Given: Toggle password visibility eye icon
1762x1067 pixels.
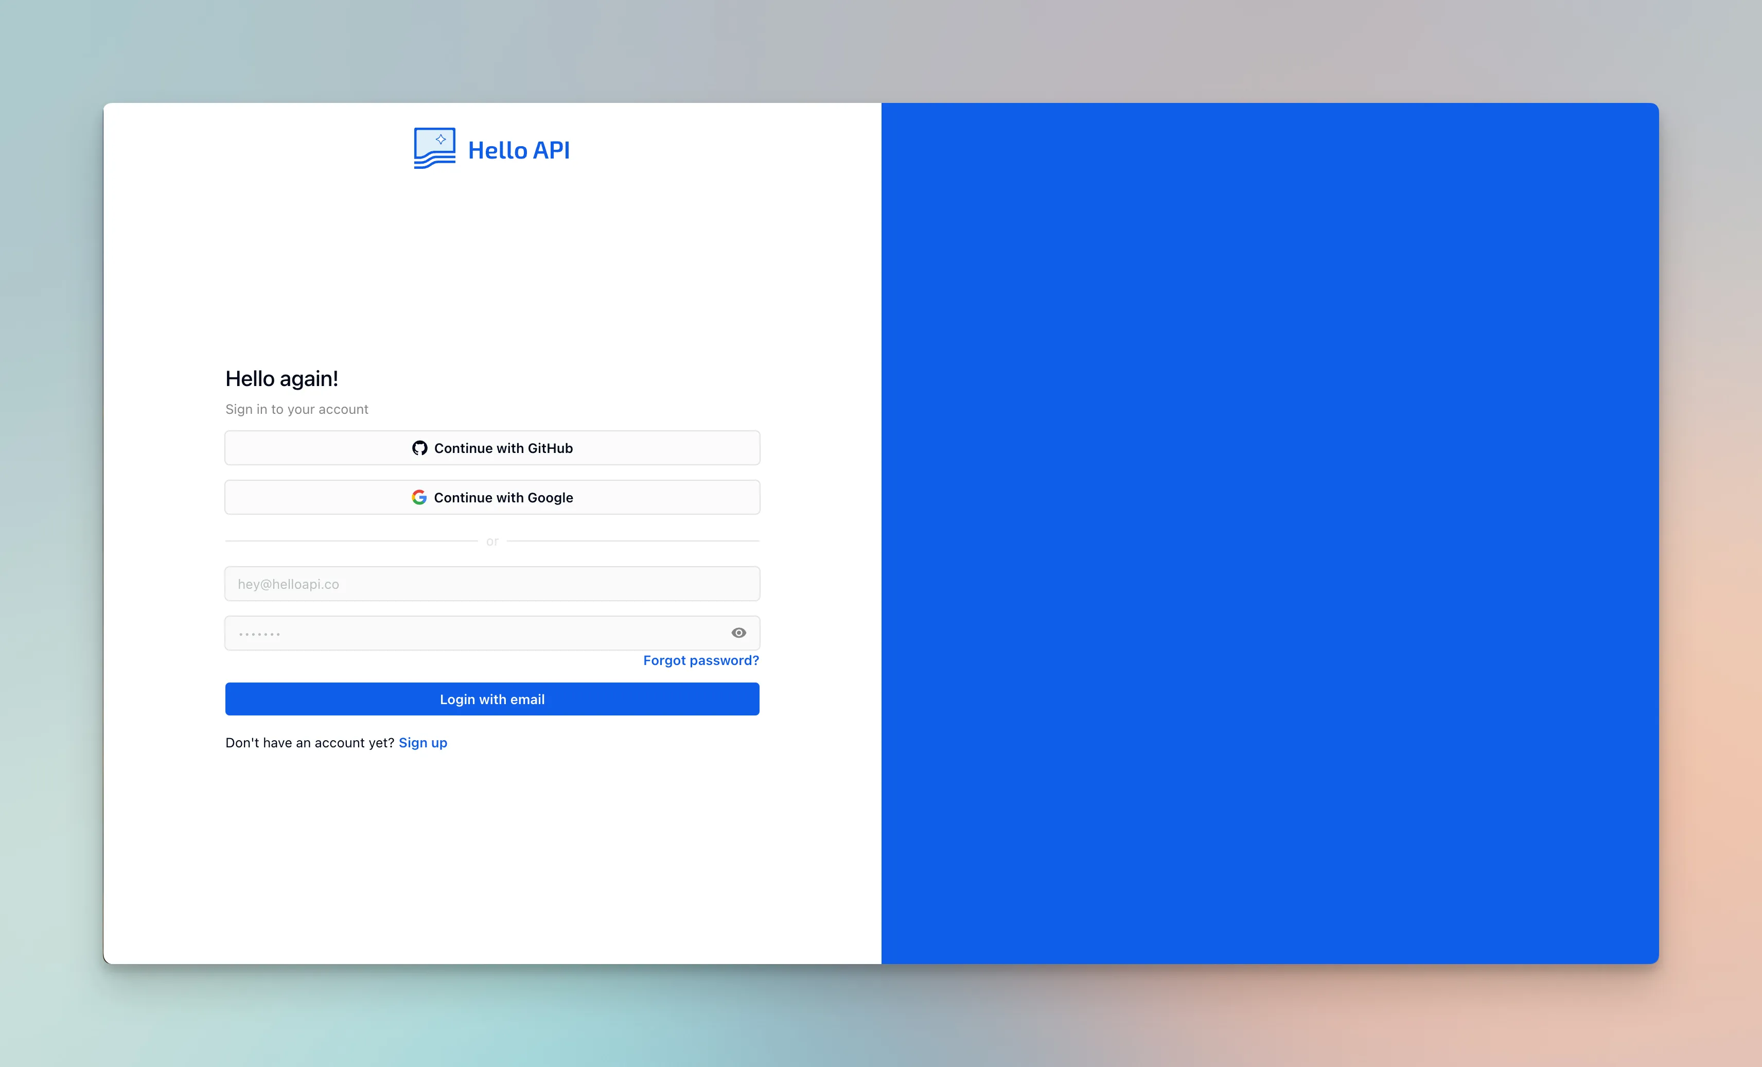Looking at the screenshot, I should click(739, 633).
